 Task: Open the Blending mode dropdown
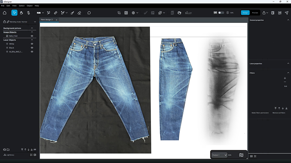pyautogui.click(x=35, y=22)
